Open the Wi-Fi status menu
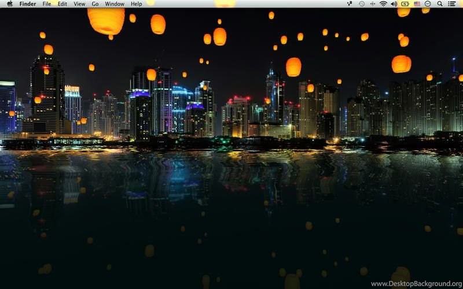The image size is (463, 289). (x=383, y=3)
